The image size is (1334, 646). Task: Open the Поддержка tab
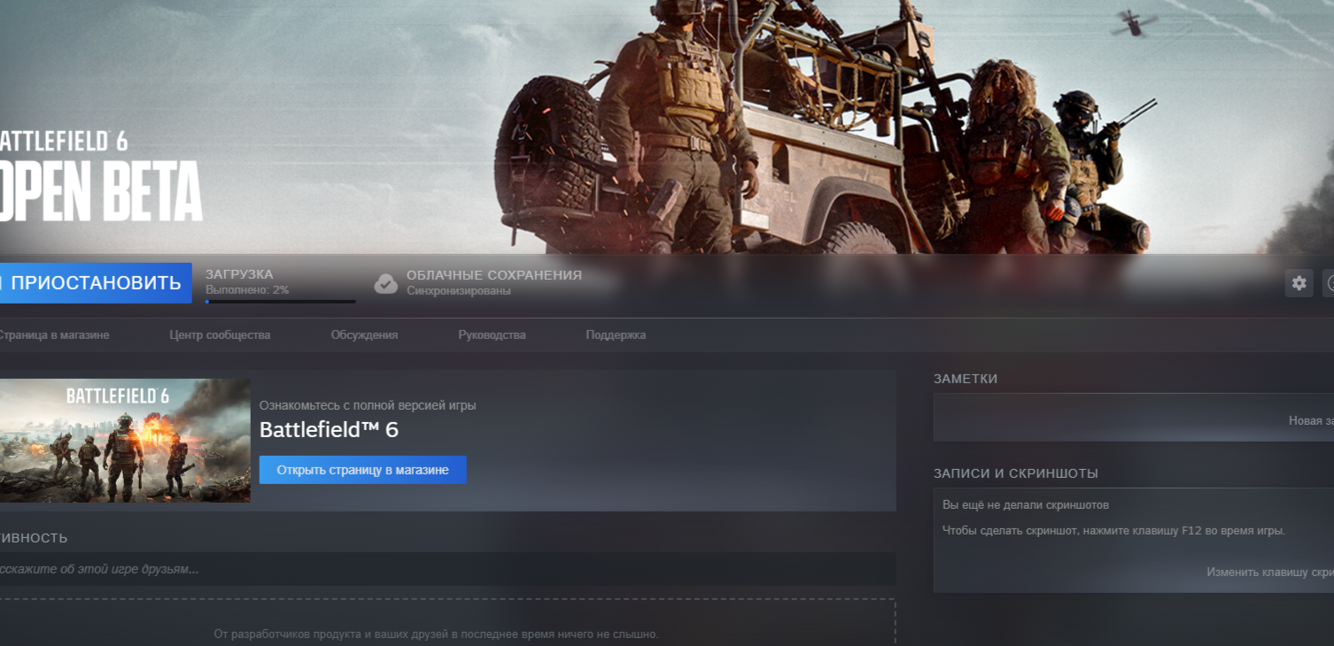point(616,335)
